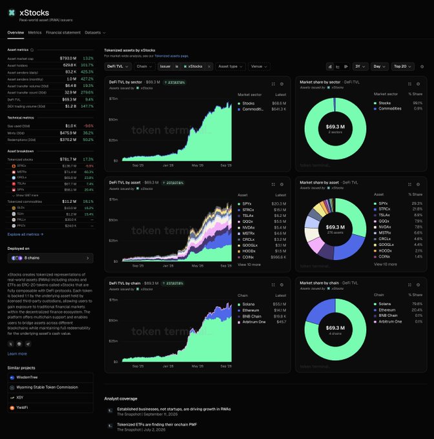Toggle Solana series in DeFi TVL by chain legend
Screen dimensions: 434x439
pyautogui.click(x=246, y=305)
